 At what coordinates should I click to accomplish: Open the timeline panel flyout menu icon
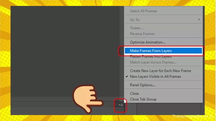[121, 105]
